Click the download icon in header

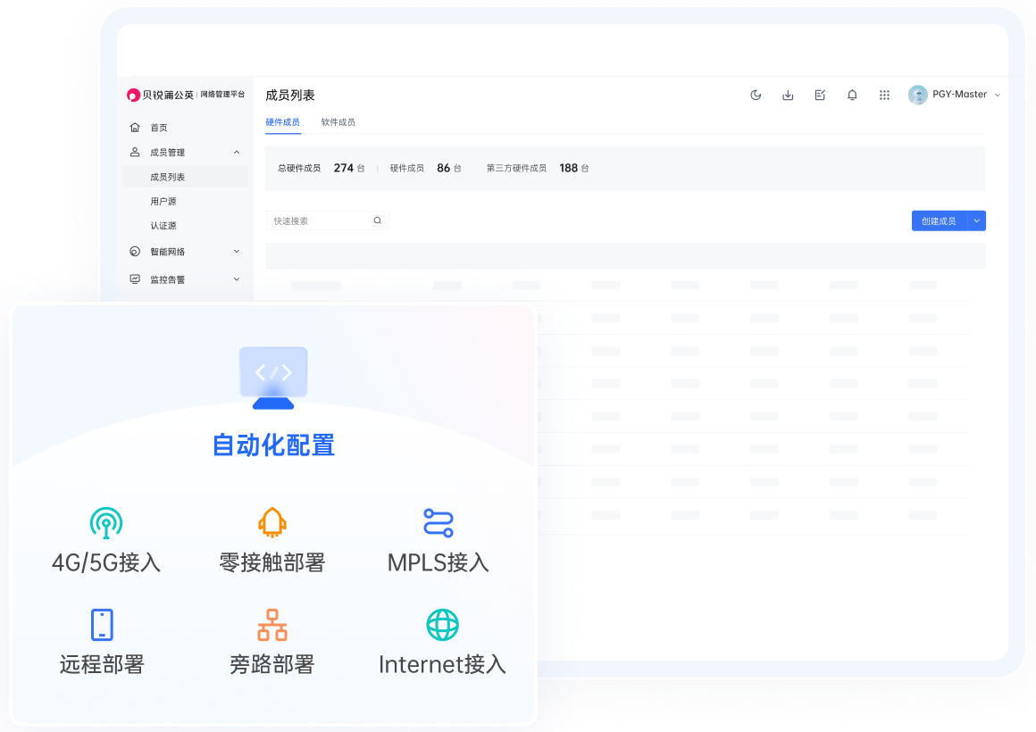788,96
